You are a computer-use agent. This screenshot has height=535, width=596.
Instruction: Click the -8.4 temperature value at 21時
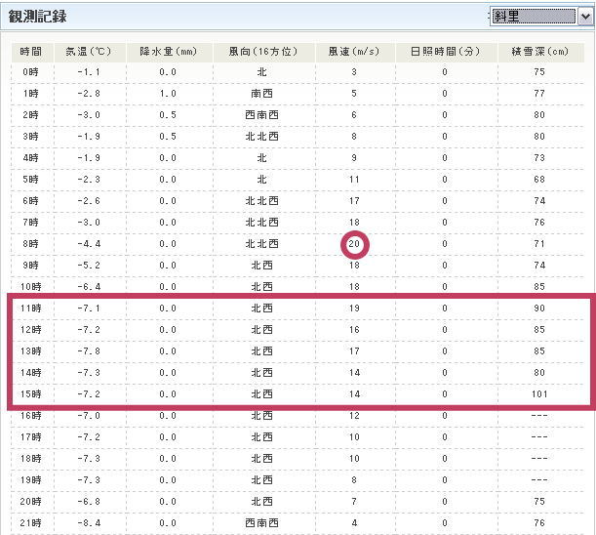90,523
